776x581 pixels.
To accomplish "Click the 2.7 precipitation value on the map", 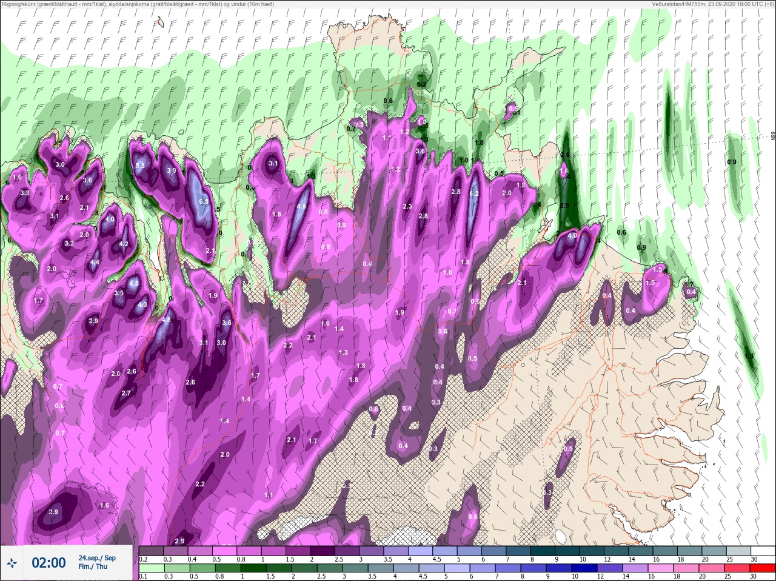I will [x=126, y=394].
